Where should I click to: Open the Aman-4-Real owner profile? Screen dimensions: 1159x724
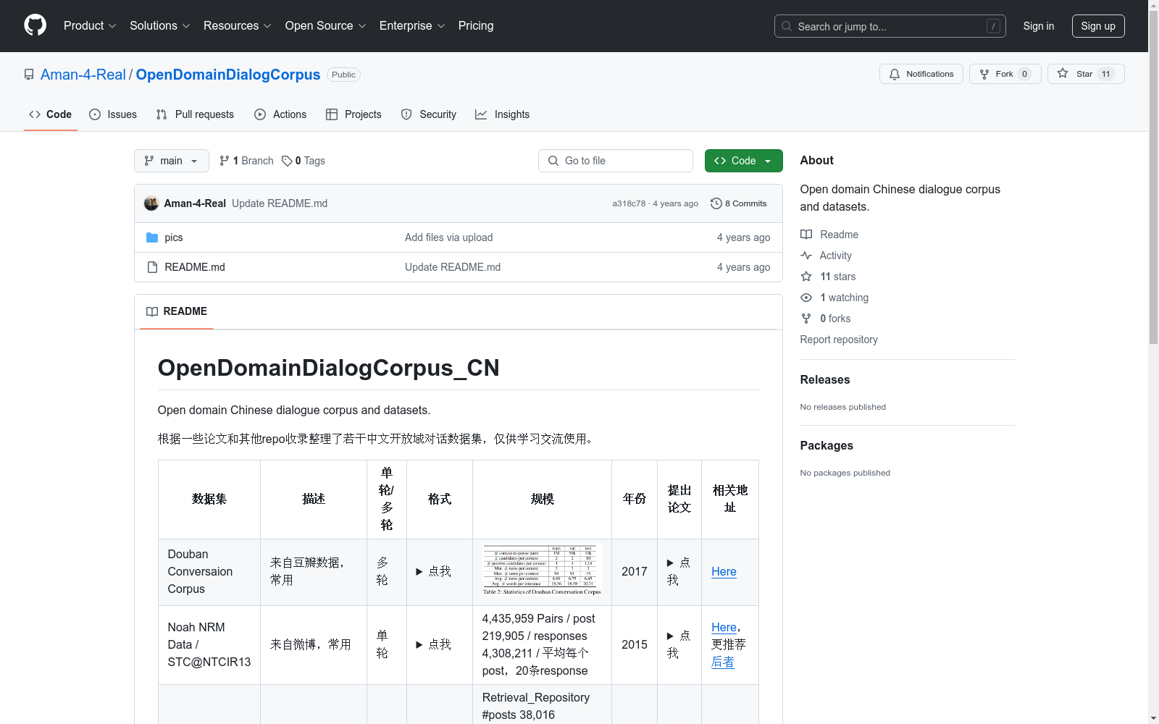click(83, 75)
